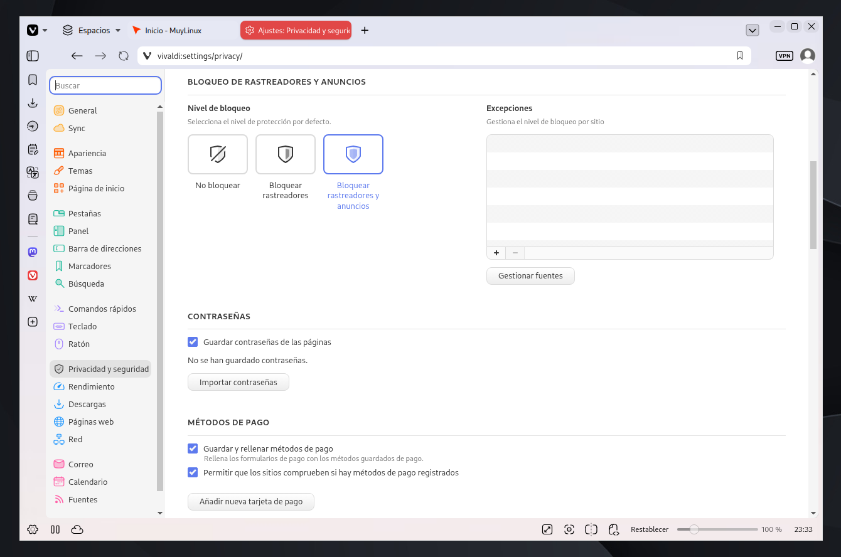The height and width of the screenshot is (557, 841).
Task: Click the settings Buscar search field
Action: [x=105, y=85]
